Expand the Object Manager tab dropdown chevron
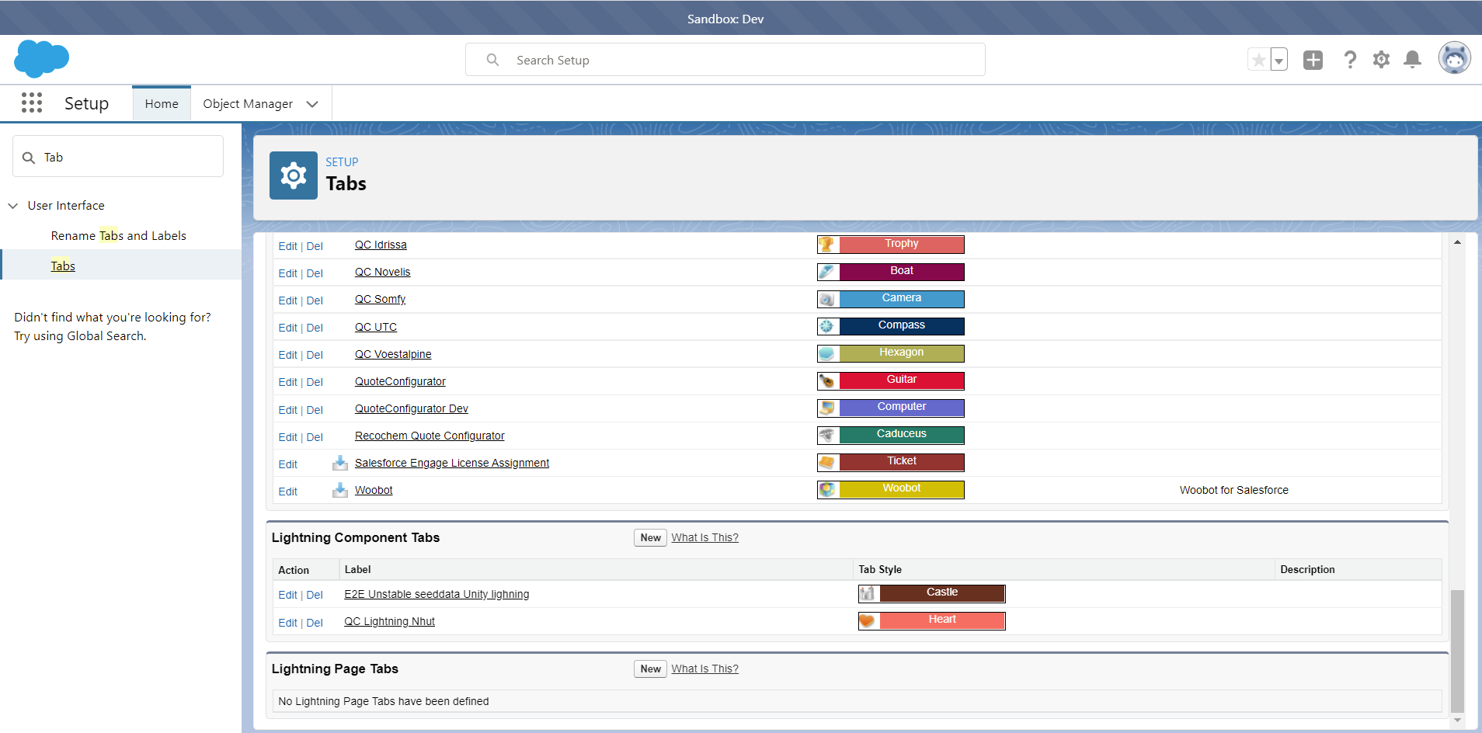Viewport: 1482px width, 733px height. pyautogui.click(x=312, y=104)
